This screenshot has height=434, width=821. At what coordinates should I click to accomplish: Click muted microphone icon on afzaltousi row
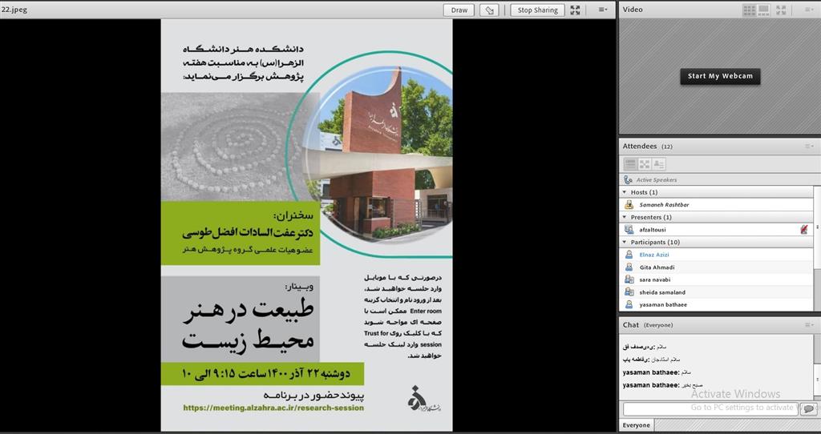tap(804, 230)
